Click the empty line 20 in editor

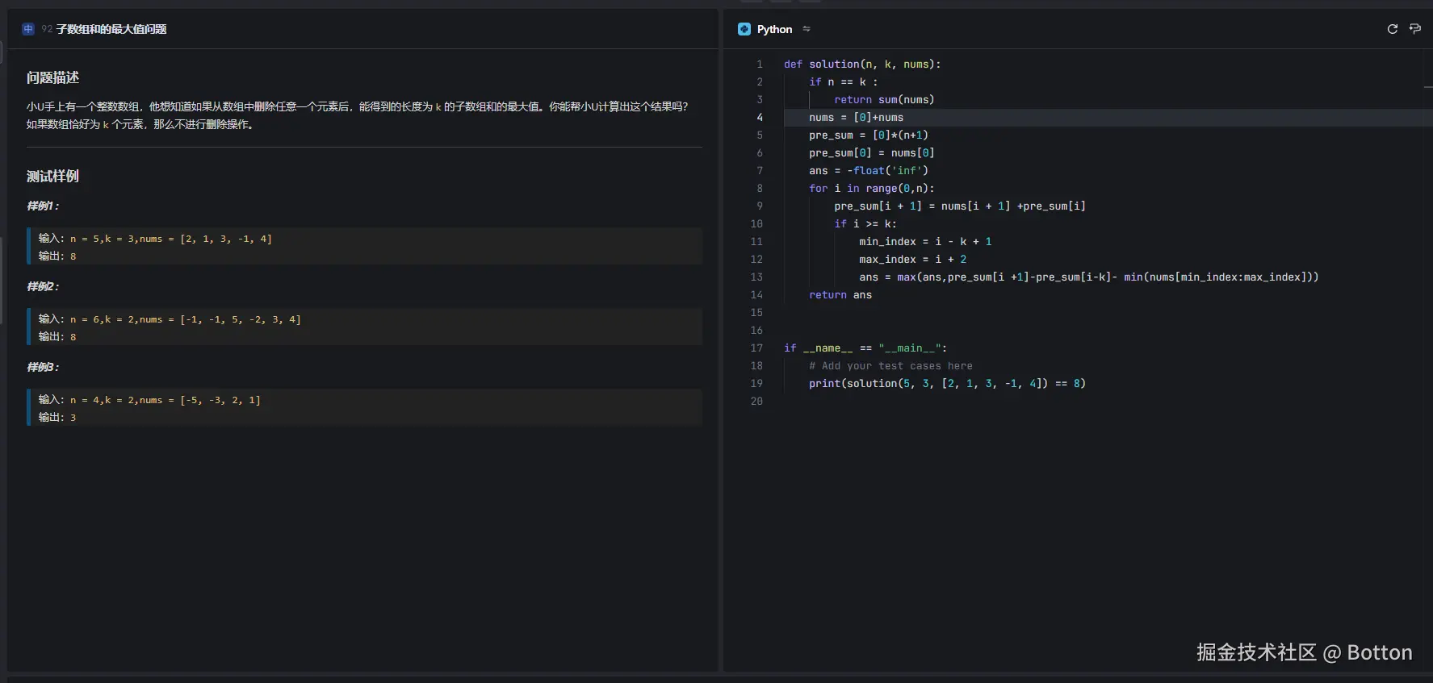(888, 401)
